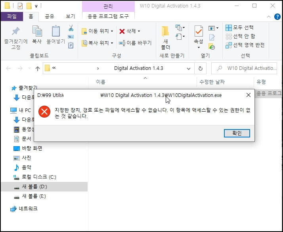Open the 열기 open-with dropdown icon
The width and height of the screenshot is (283, 232).
pyautogui.click(x=213, y=28)
